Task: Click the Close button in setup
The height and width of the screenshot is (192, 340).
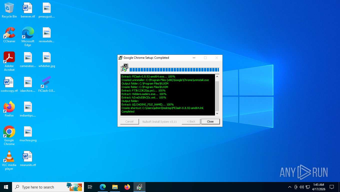Action: coord(210,121)
